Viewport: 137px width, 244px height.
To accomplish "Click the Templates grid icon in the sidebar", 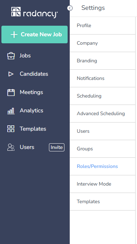I will [x=11, y=129].
